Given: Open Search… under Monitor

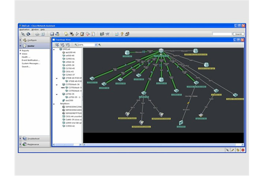Looking at the screenshot, I should point(26,66).
